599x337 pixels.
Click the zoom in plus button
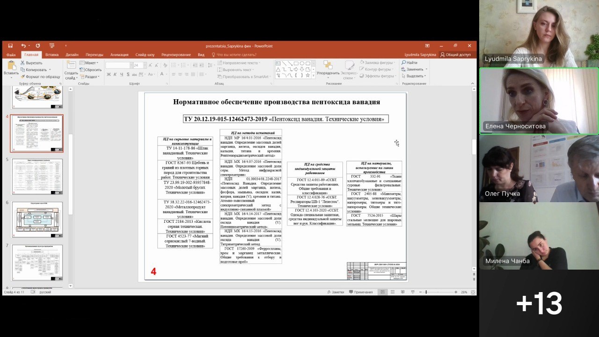pyautogui.click(x=456, y=292)
